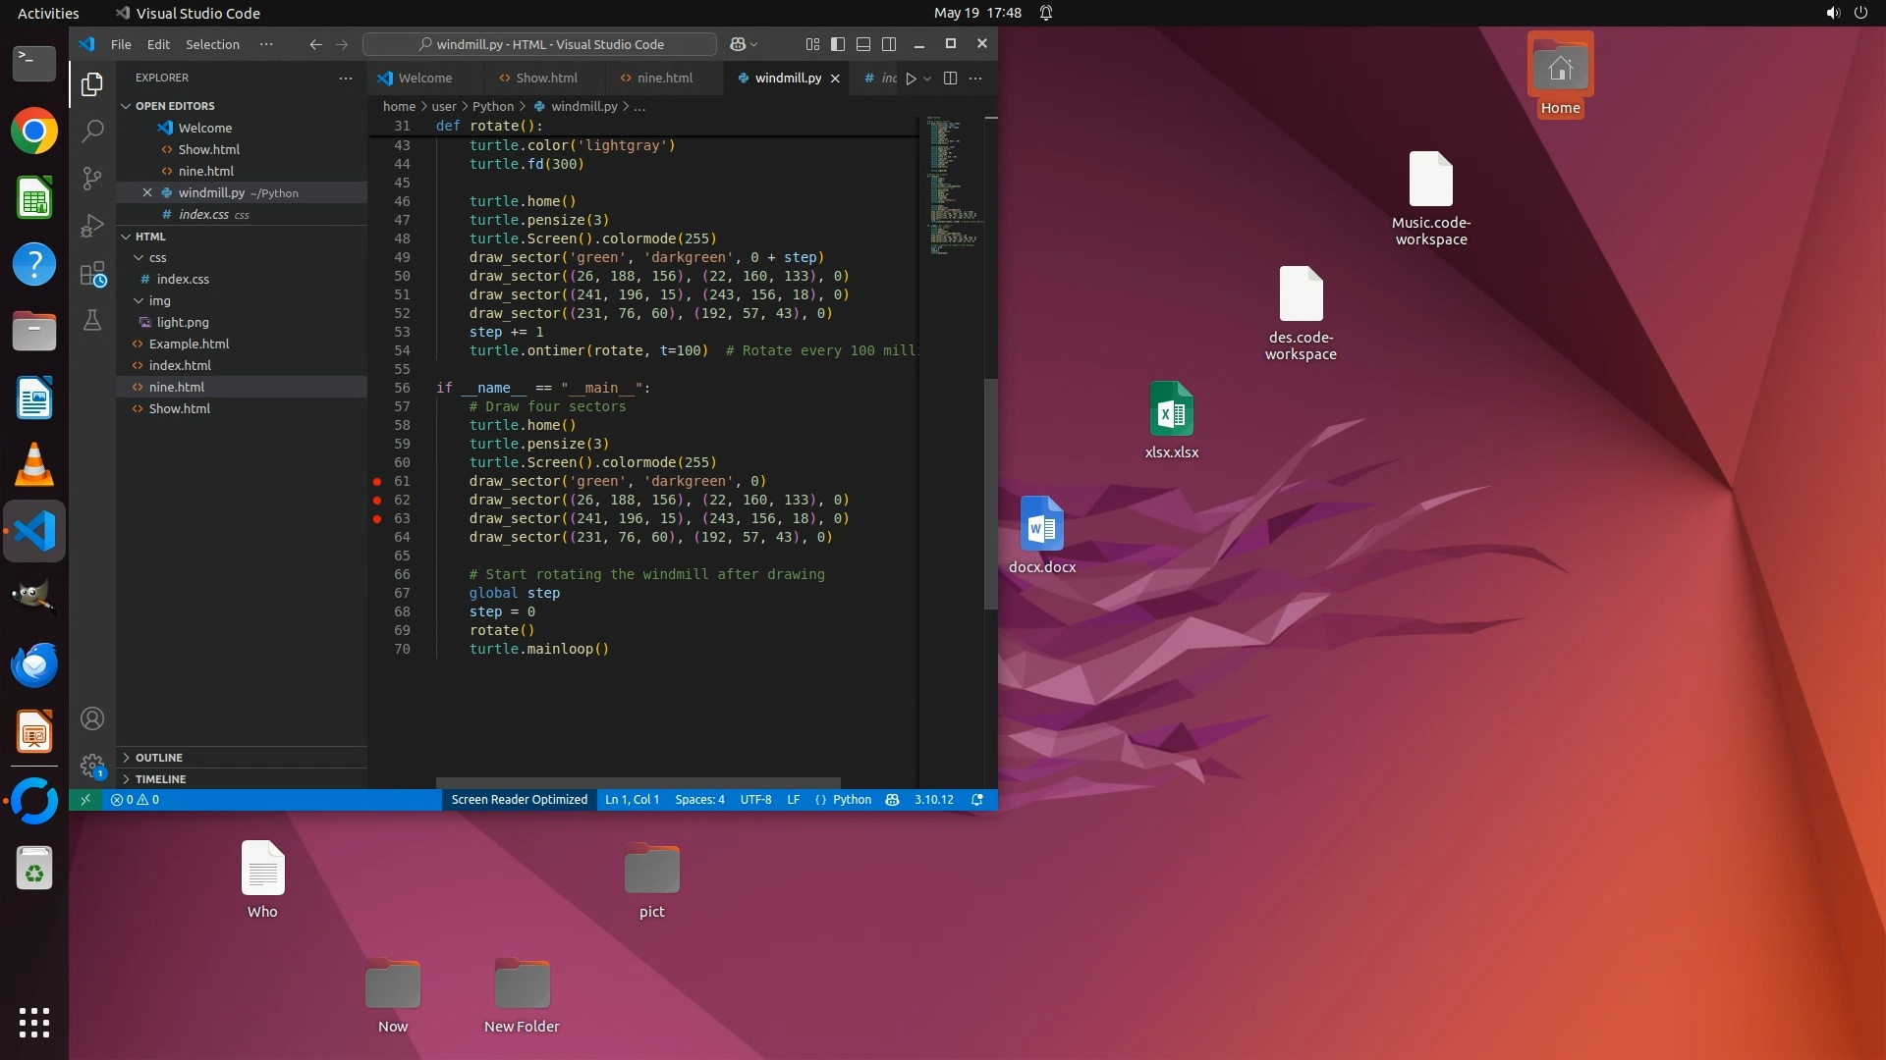The image size is (1886, 1060).
Task: Click Spaces: 4 indentation in status bar
Action: pos(699,800)
